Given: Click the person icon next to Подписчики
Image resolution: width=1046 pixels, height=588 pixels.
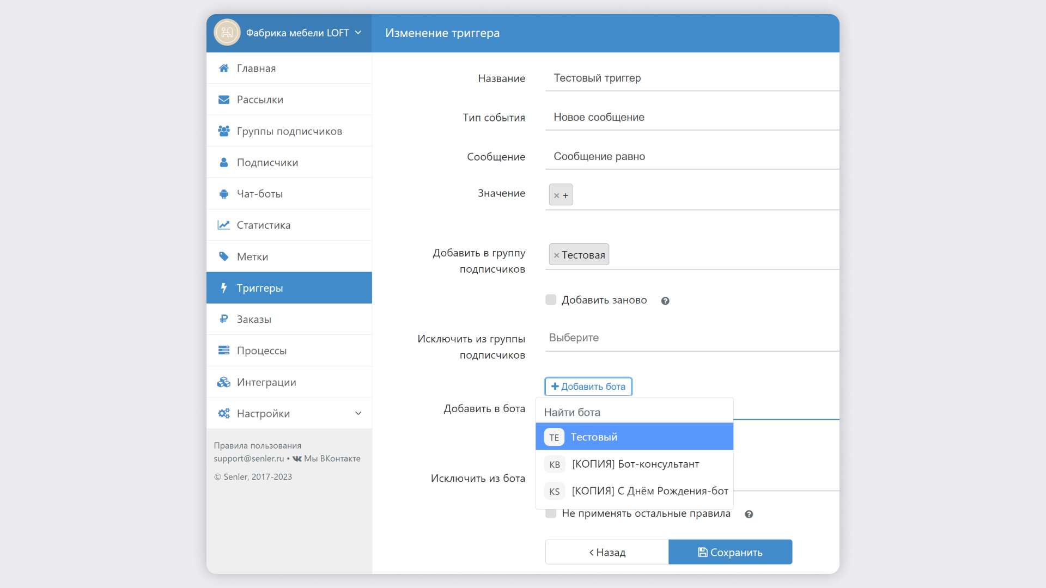Looking at the screenshot, I should pyautogui.click(x=223, y=162).
